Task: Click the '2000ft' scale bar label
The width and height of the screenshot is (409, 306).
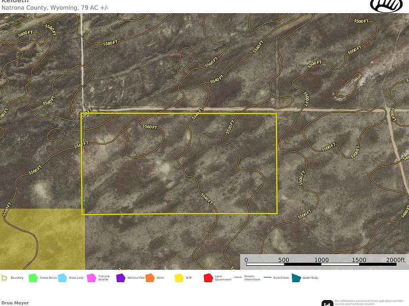Action: click(x=395, y=260)
